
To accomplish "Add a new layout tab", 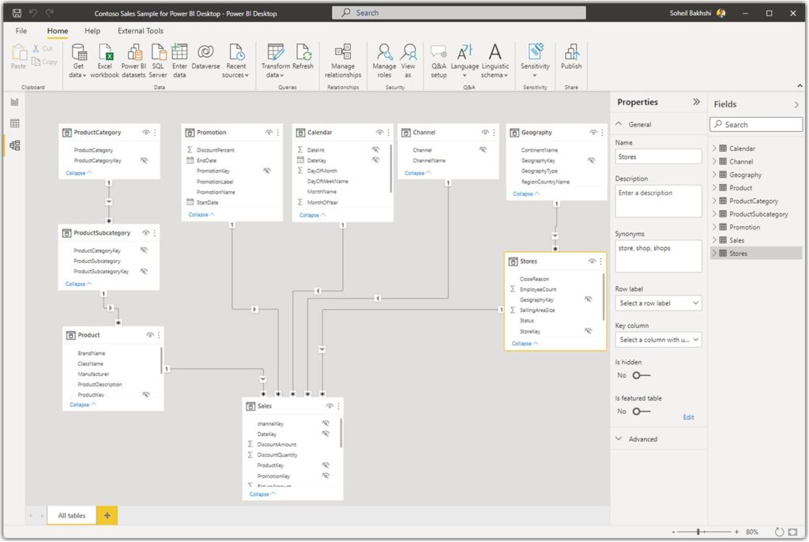I will pyautogui.click(x=107, y=515).
